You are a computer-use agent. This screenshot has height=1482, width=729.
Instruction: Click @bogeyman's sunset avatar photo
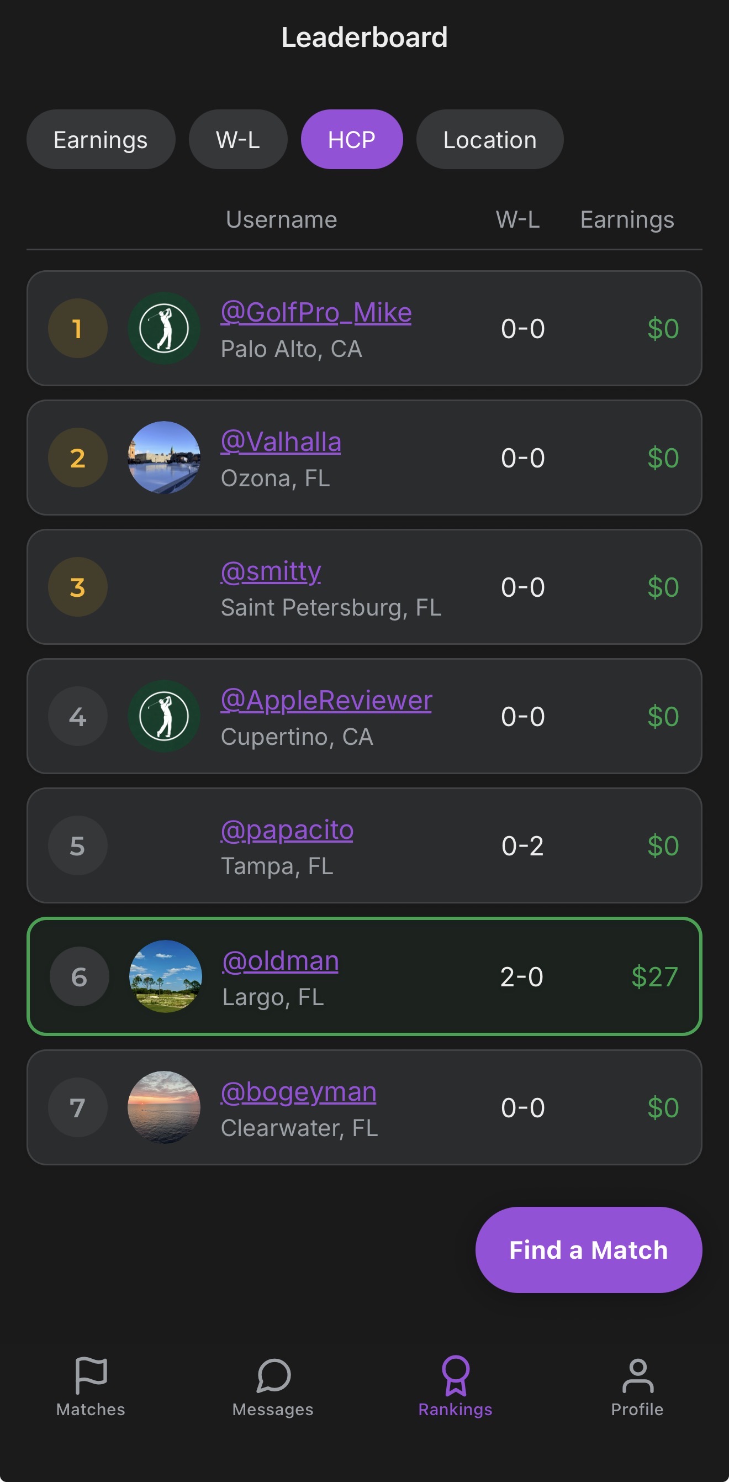(x=164, y=1108)
